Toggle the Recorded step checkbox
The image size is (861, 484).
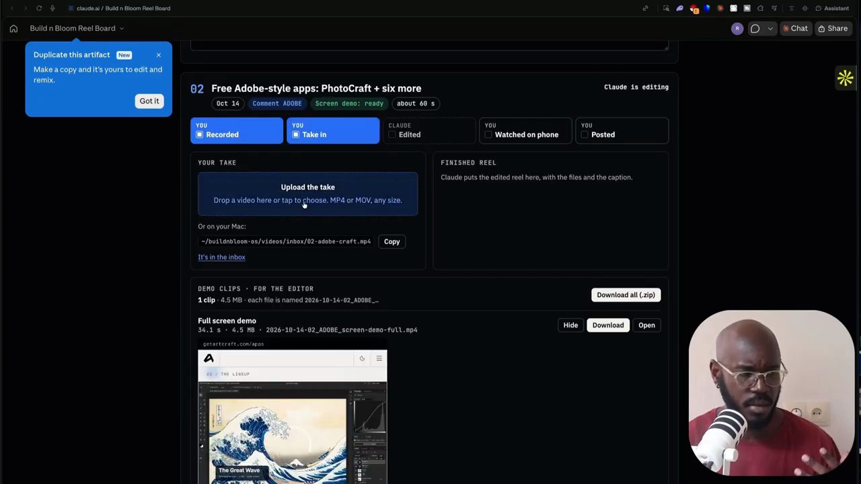coord(200,134)
